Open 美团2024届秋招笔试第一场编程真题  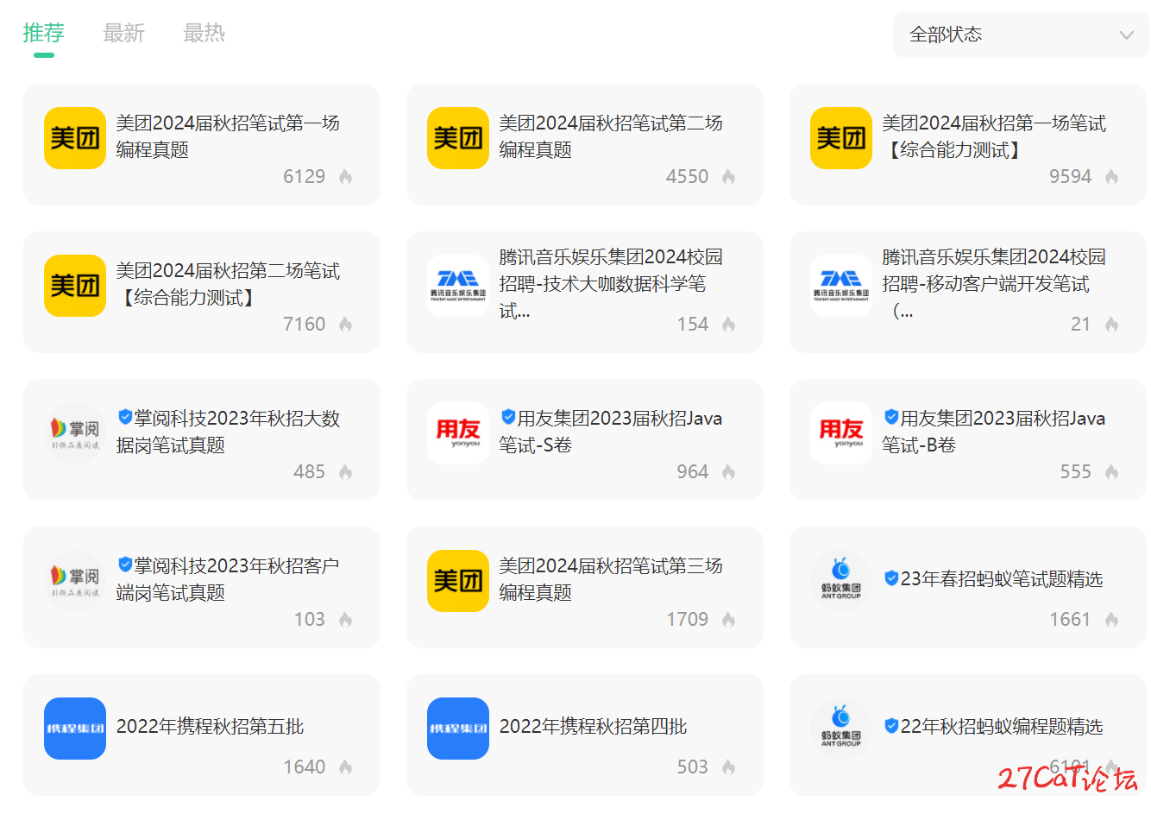[x=228, y=136]
